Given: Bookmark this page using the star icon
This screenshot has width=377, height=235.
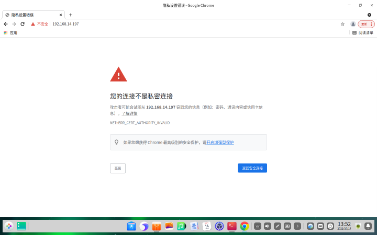Looking at the screenshot, I should click(342, 24).
